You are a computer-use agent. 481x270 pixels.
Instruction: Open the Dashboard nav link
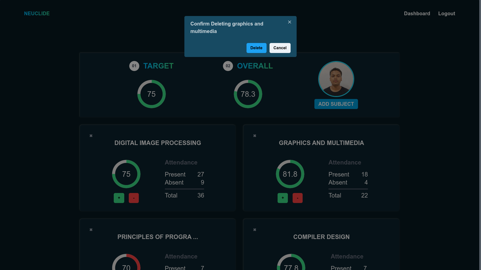(x=417, y=13)
